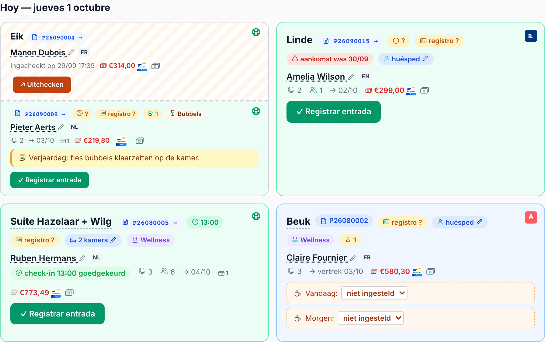545x342 pixels.
Task: Click the B. booking source badge
Action: coord(531,36)
